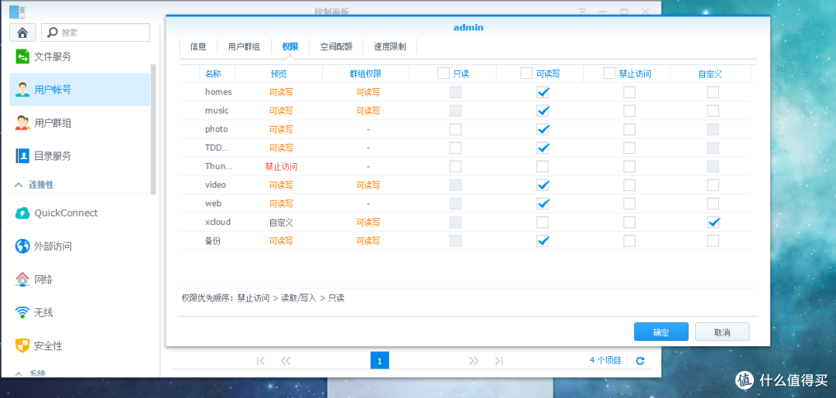The height and width of the screenshot is (398, 836).
Task: Switch to the 空间配额 tab
Action: click(337, 46)
